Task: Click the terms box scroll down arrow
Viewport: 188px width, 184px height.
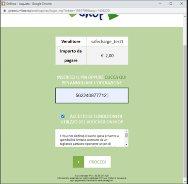Action: click(x=126, y=145)
